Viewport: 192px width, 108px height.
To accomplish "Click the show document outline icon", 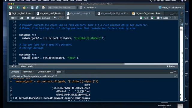I will pos(175,18).
